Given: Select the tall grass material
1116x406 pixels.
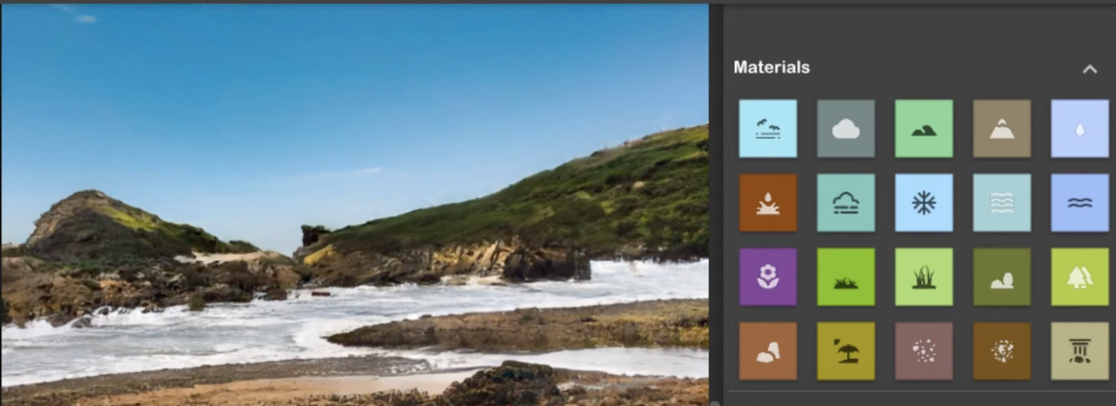Looking at the screenshot, I should [x=923, y=277].
